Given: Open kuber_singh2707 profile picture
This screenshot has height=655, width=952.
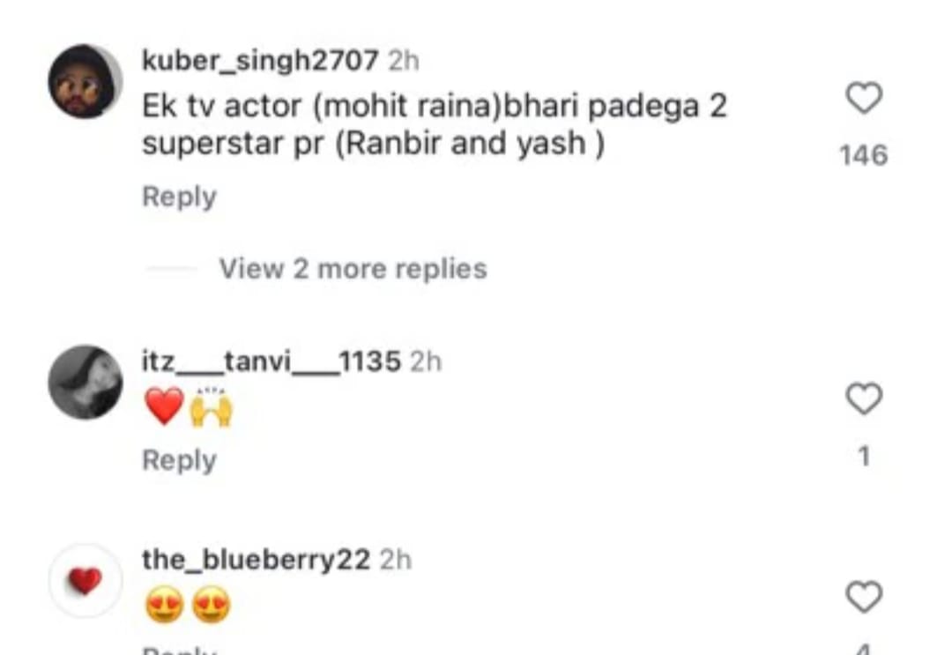Looking at the screenshot, I should click(x=85, y=81).
